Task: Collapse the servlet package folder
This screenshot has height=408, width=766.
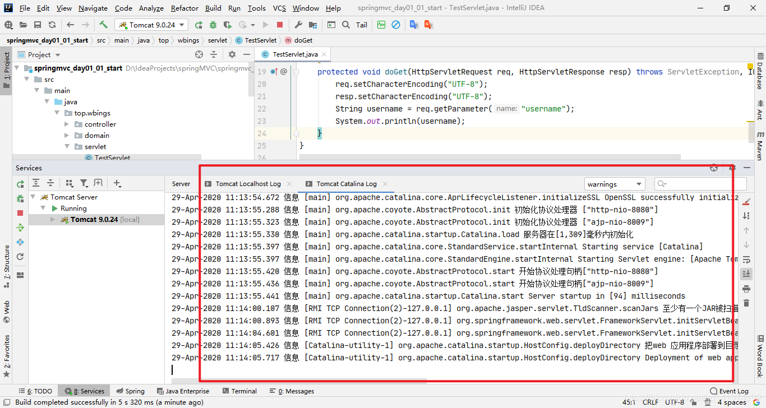Action: pos(66,147)
